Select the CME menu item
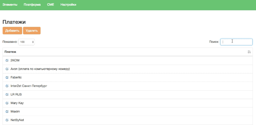 click(51, 5)
